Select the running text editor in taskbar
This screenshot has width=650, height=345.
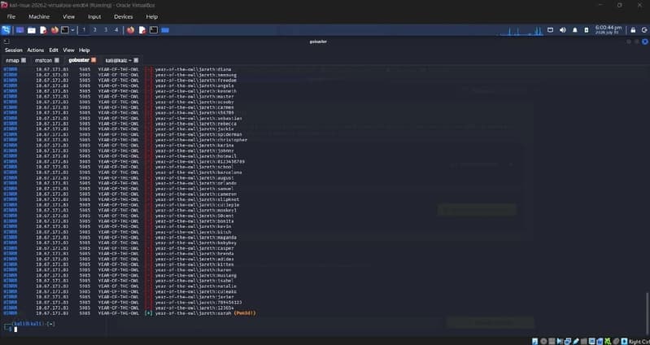click(142, 30)
